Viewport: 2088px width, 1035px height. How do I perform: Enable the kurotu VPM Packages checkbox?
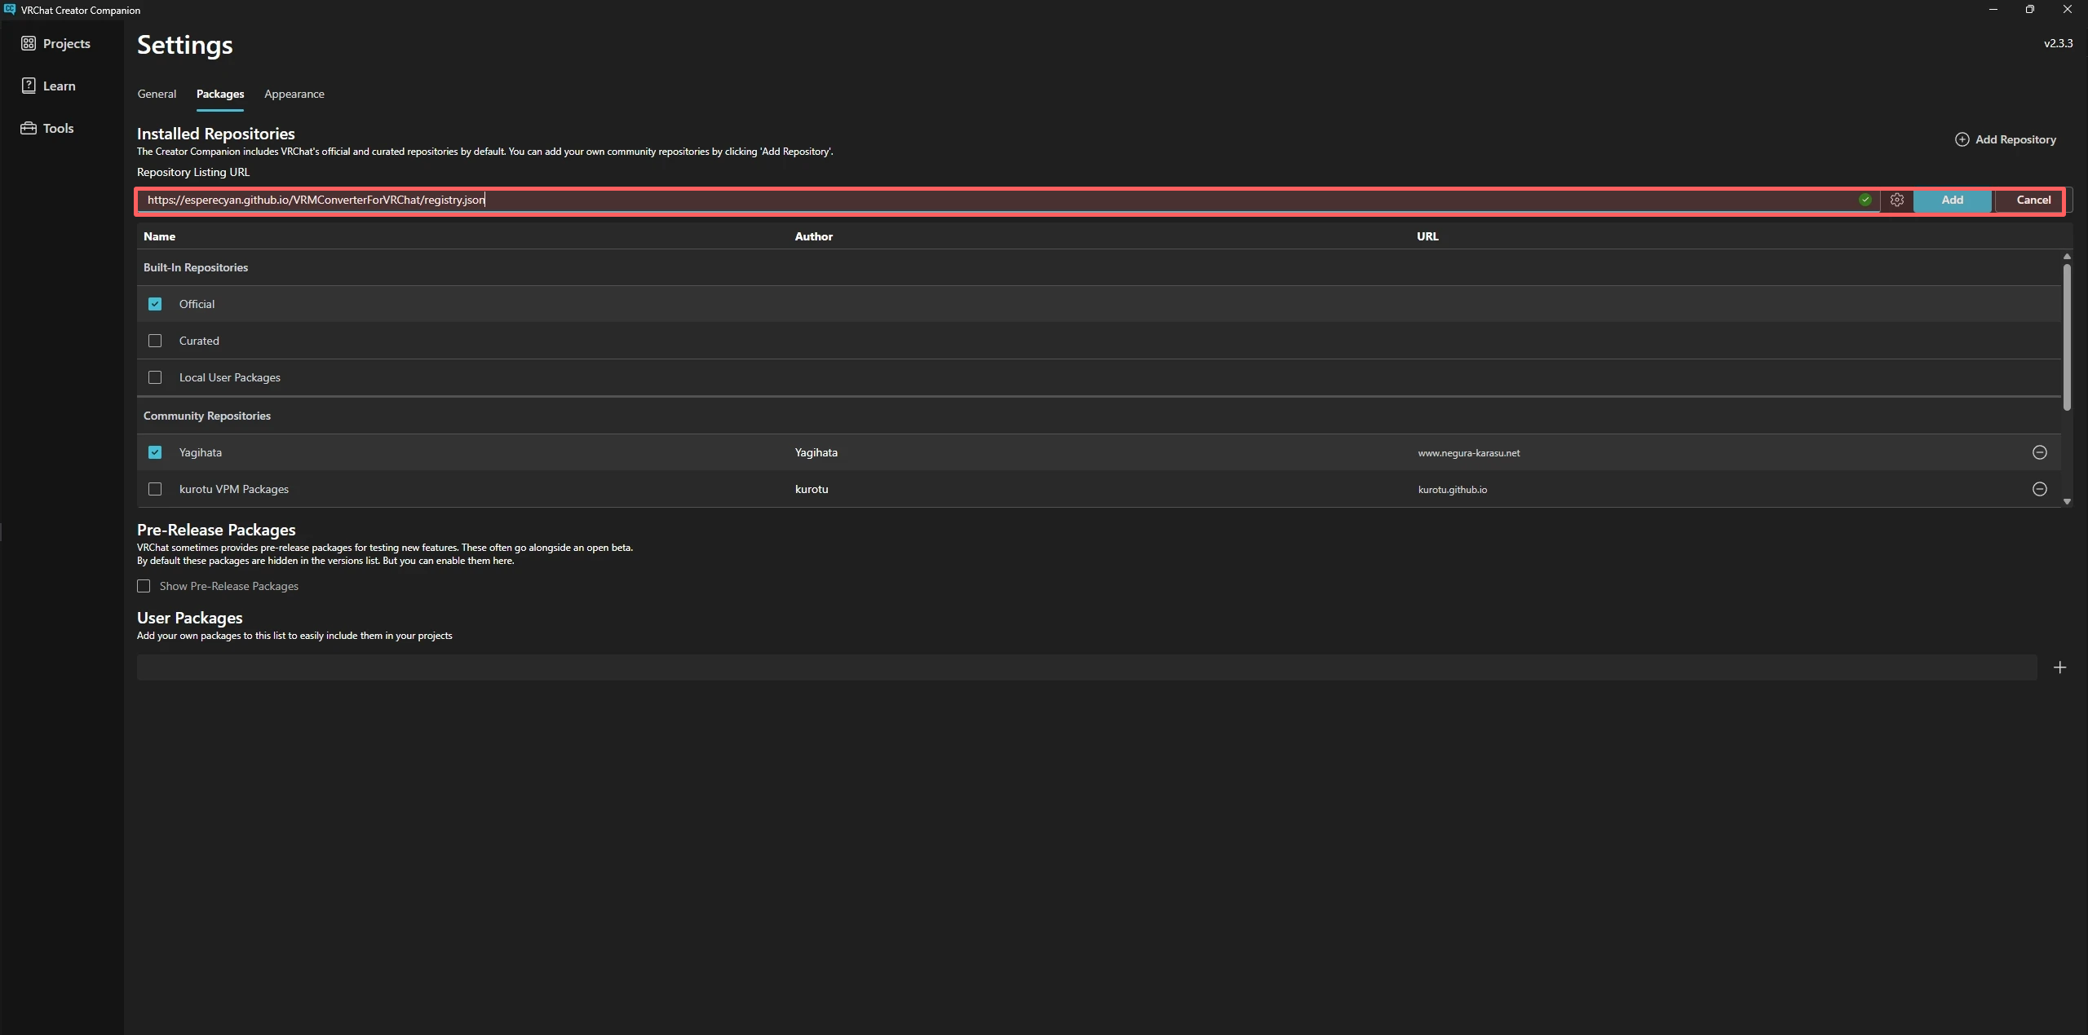(x=155, y=489)
